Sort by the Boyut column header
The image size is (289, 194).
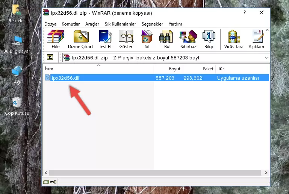[x=168, y=69]
